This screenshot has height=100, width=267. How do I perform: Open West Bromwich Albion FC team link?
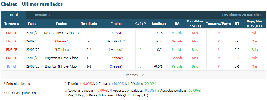[x=62, y=33]
